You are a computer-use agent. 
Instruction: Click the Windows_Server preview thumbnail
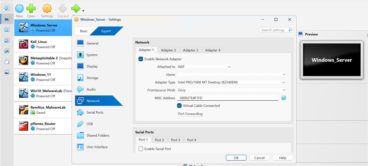[x=332, y=60]
